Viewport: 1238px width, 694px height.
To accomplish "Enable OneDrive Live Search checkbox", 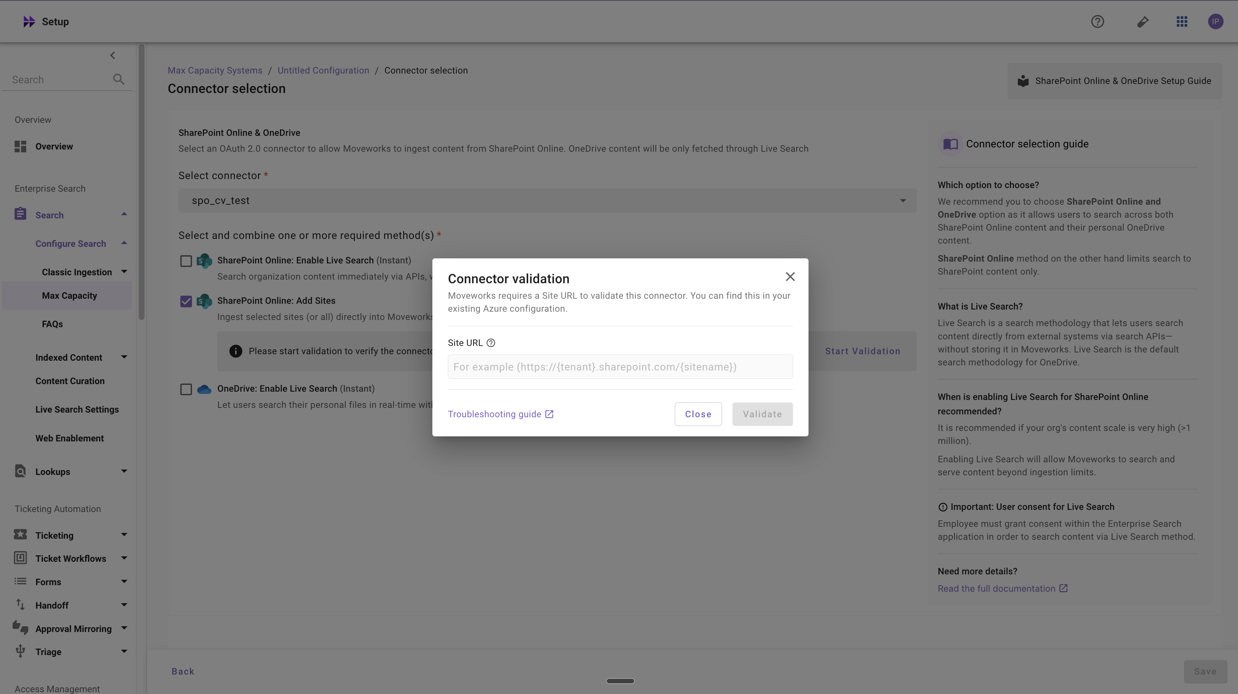I will [186, 389].
